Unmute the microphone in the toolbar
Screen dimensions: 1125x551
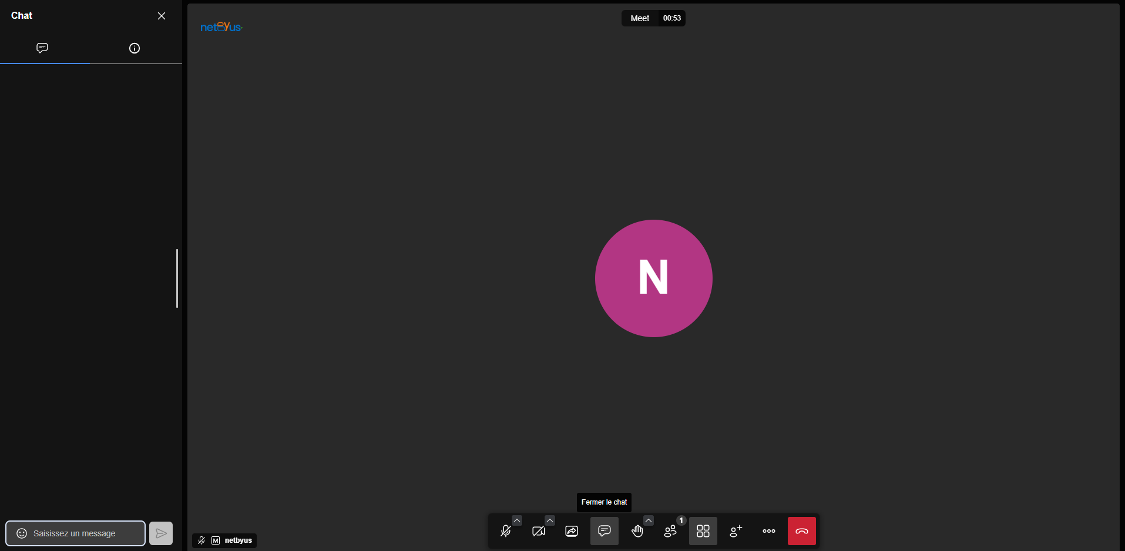click(505, 532)
